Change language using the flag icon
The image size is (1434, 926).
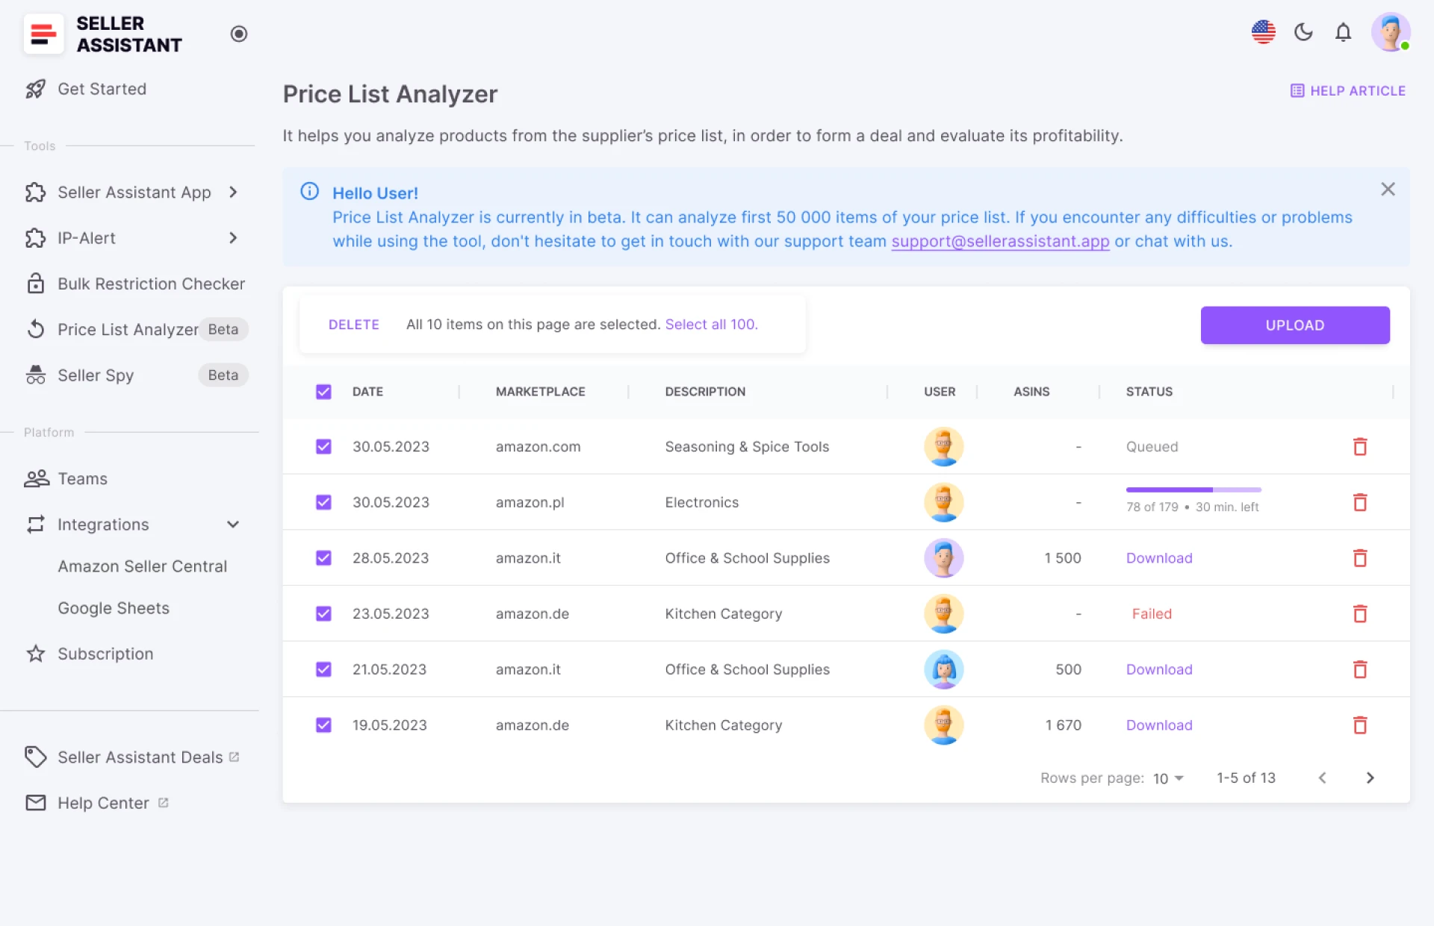1263,32
